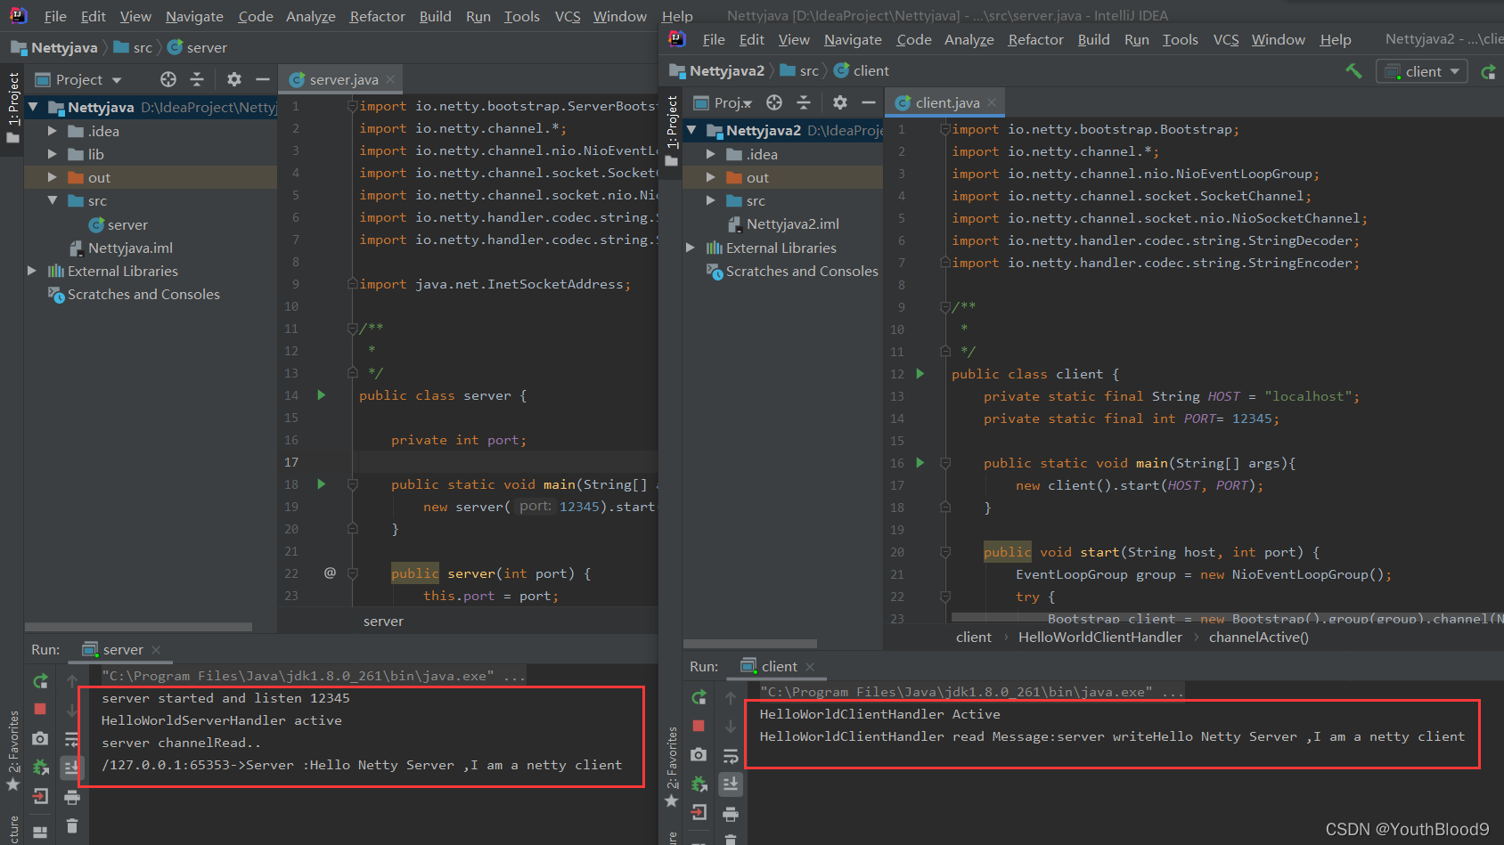The height and width of the screenshot is (845, 1504).
Task: Expand External Libraries in Nettyjava
Action: click(x=32, y=271)
